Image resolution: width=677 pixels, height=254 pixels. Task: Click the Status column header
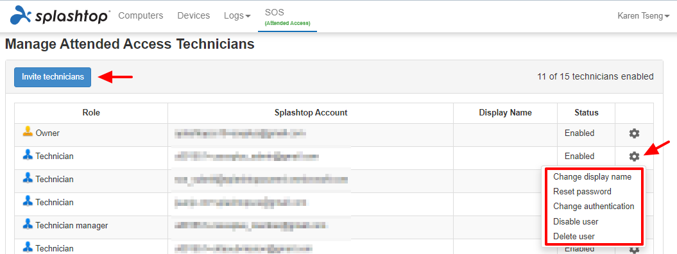pyautogui.click(x=587, y=112)
